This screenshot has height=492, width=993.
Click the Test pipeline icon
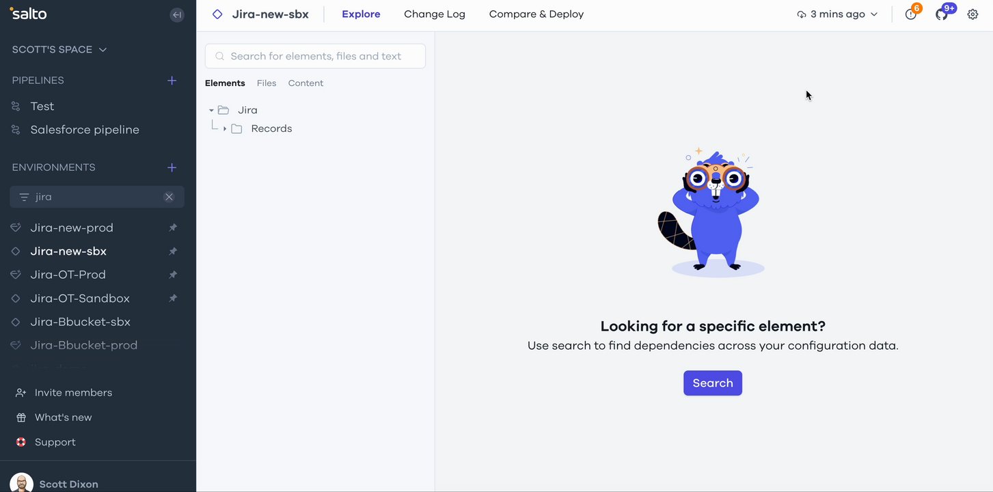click(16, 107)
